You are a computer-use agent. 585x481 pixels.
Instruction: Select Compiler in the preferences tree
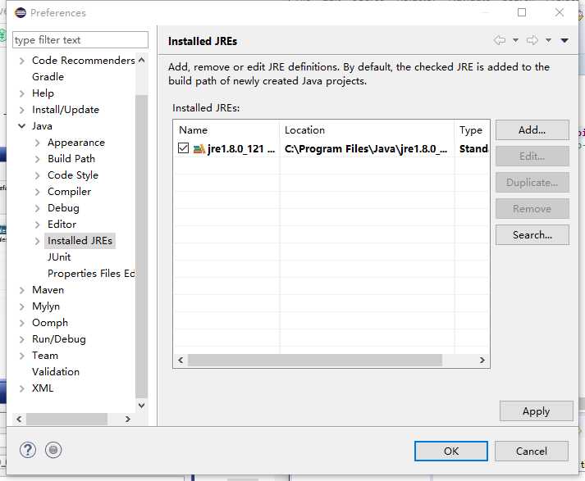(70, 192)
